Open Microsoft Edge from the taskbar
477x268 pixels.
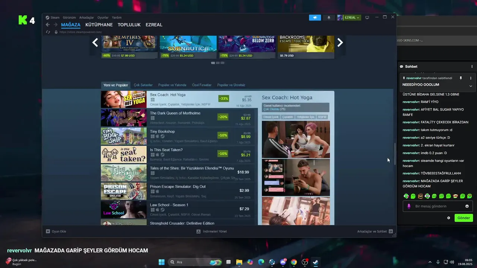[261, 262]
